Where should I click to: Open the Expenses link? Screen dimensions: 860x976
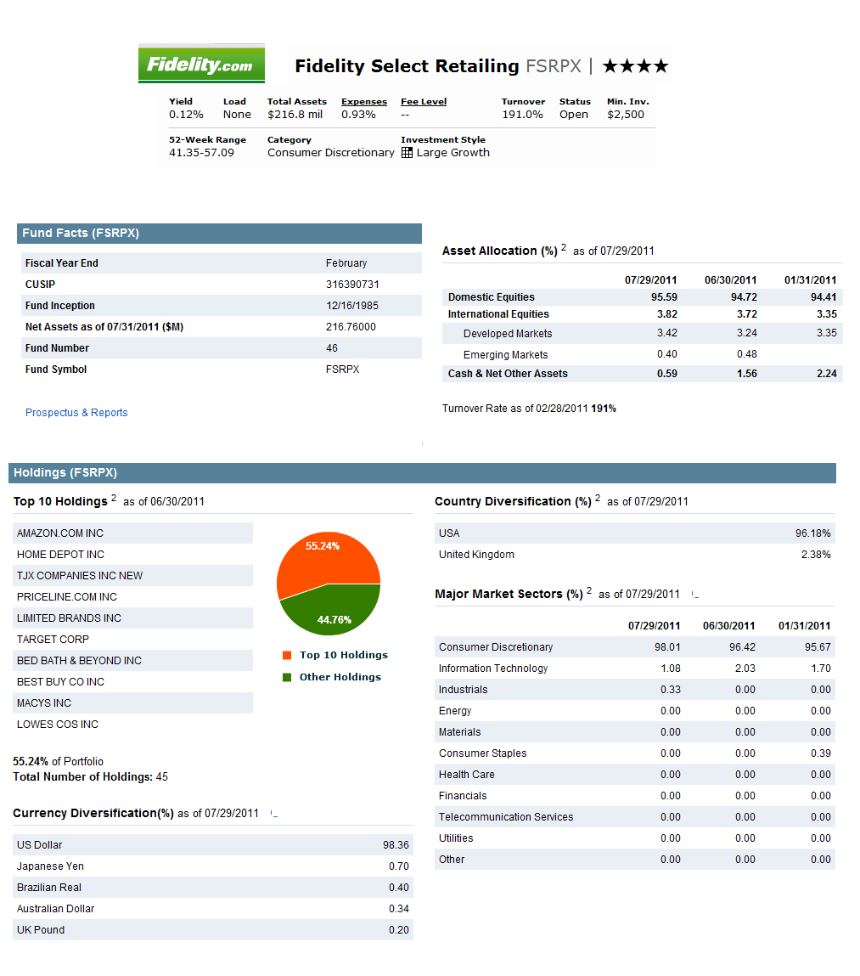click(364, 101)
